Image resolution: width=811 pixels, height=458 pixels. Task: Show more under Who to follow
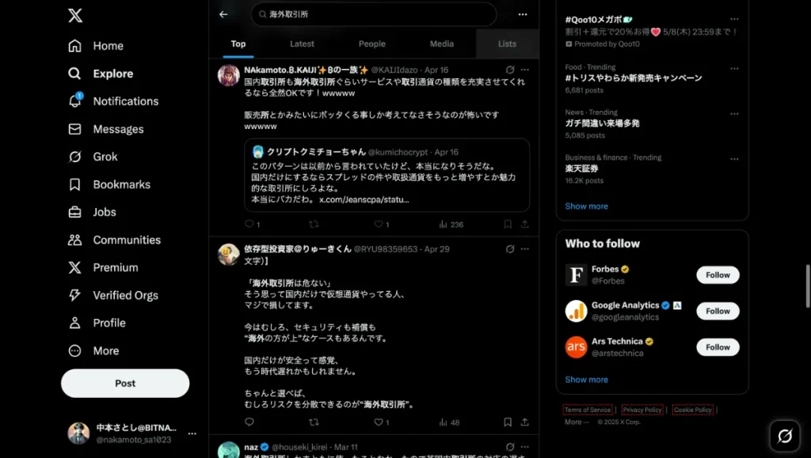pyautogui.click(x=587, y=380)
